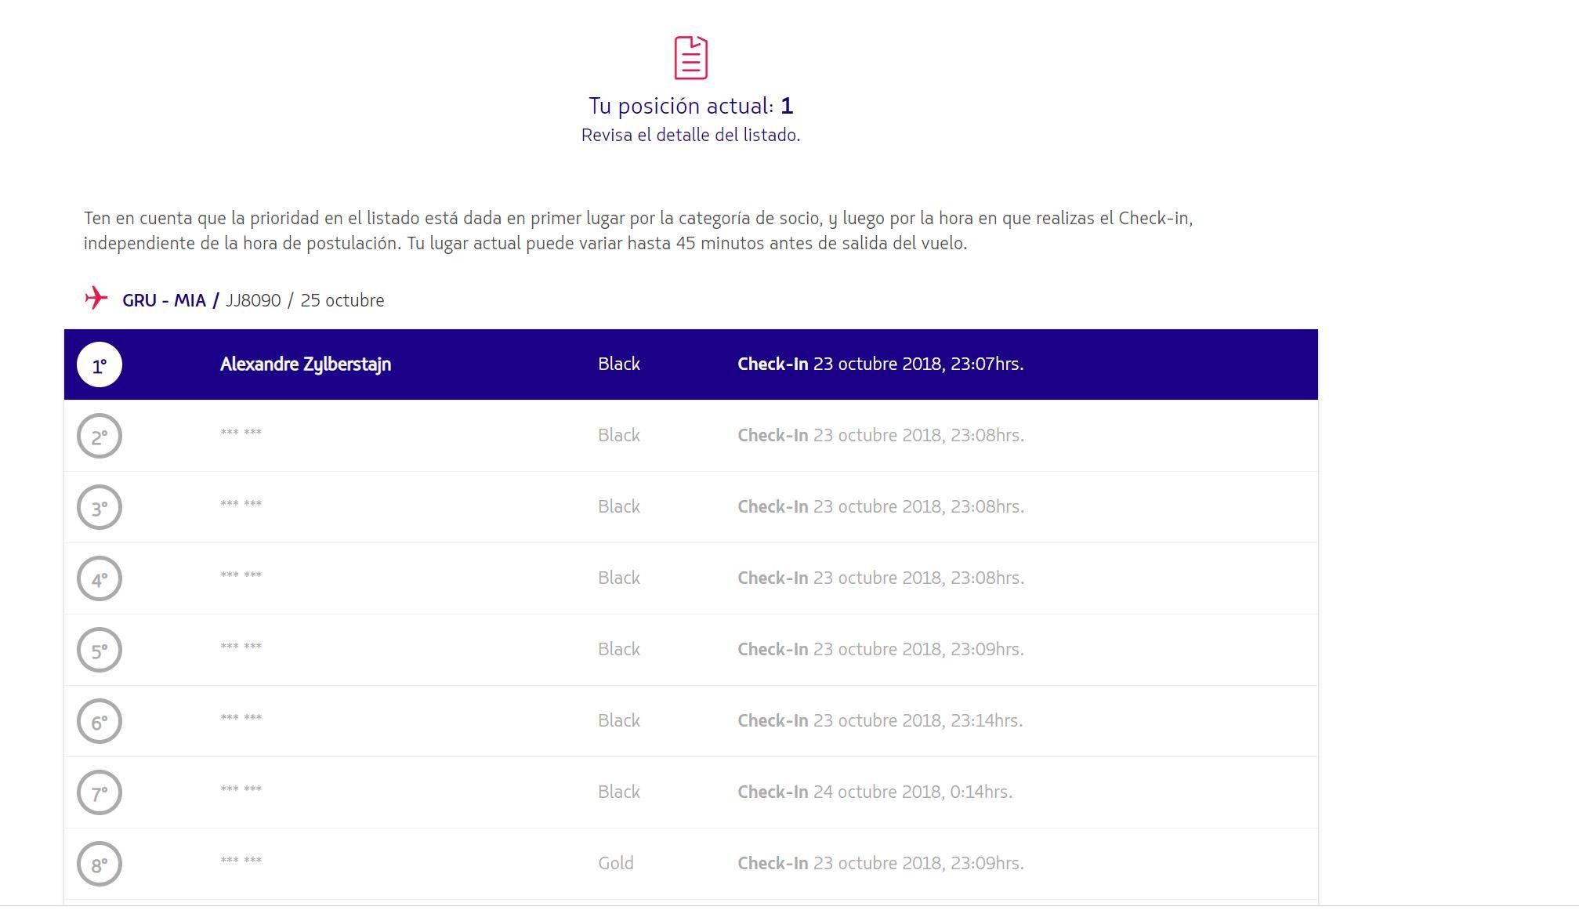1579x910 pixels.
Task: Select the 5° position circle
Action: coord(100,650)
